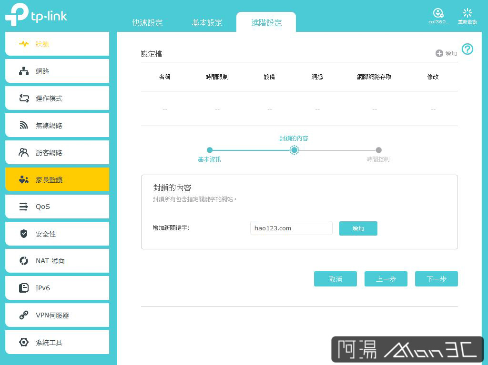Click the 封鎖所有包含指定關鍵字的網站 description text
The image size is (488, 365).
tap(194, 199)
